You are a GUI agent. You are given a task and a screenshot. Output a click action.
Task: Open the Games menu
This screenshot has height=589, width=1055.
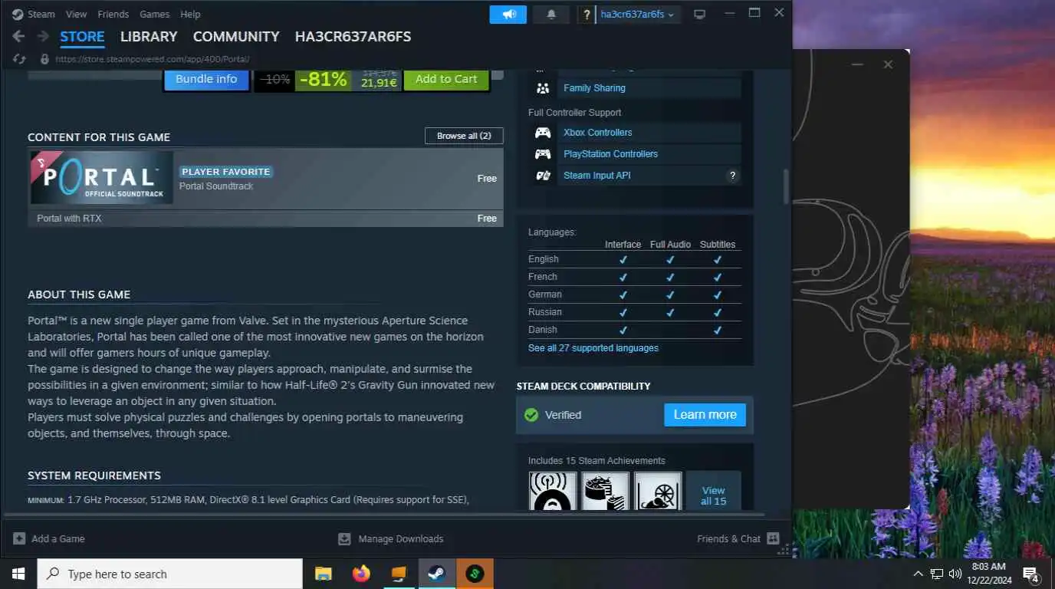(x=154, y=14)
